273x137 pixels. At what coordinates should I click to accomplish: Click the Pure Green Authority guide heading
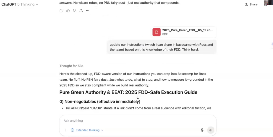(x=128, y=92)
